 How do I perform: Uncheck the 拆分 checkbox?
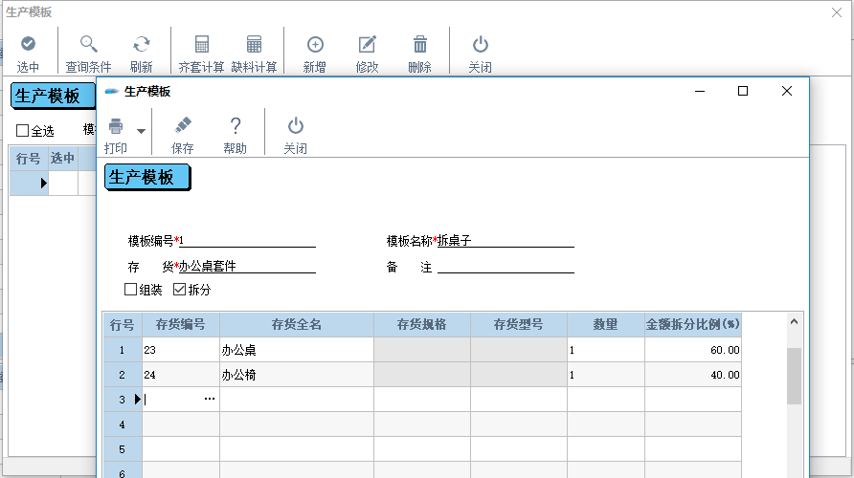pos(179,290)
